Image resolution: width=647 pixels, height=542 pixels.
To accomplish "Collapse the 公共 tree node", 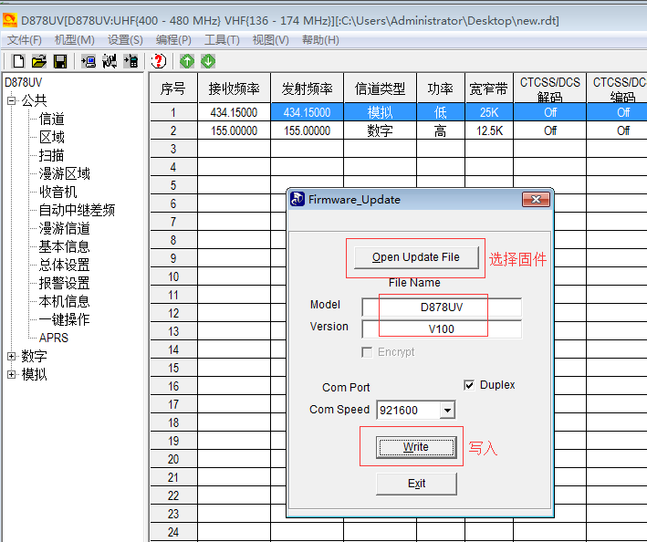I will point(12,100).
